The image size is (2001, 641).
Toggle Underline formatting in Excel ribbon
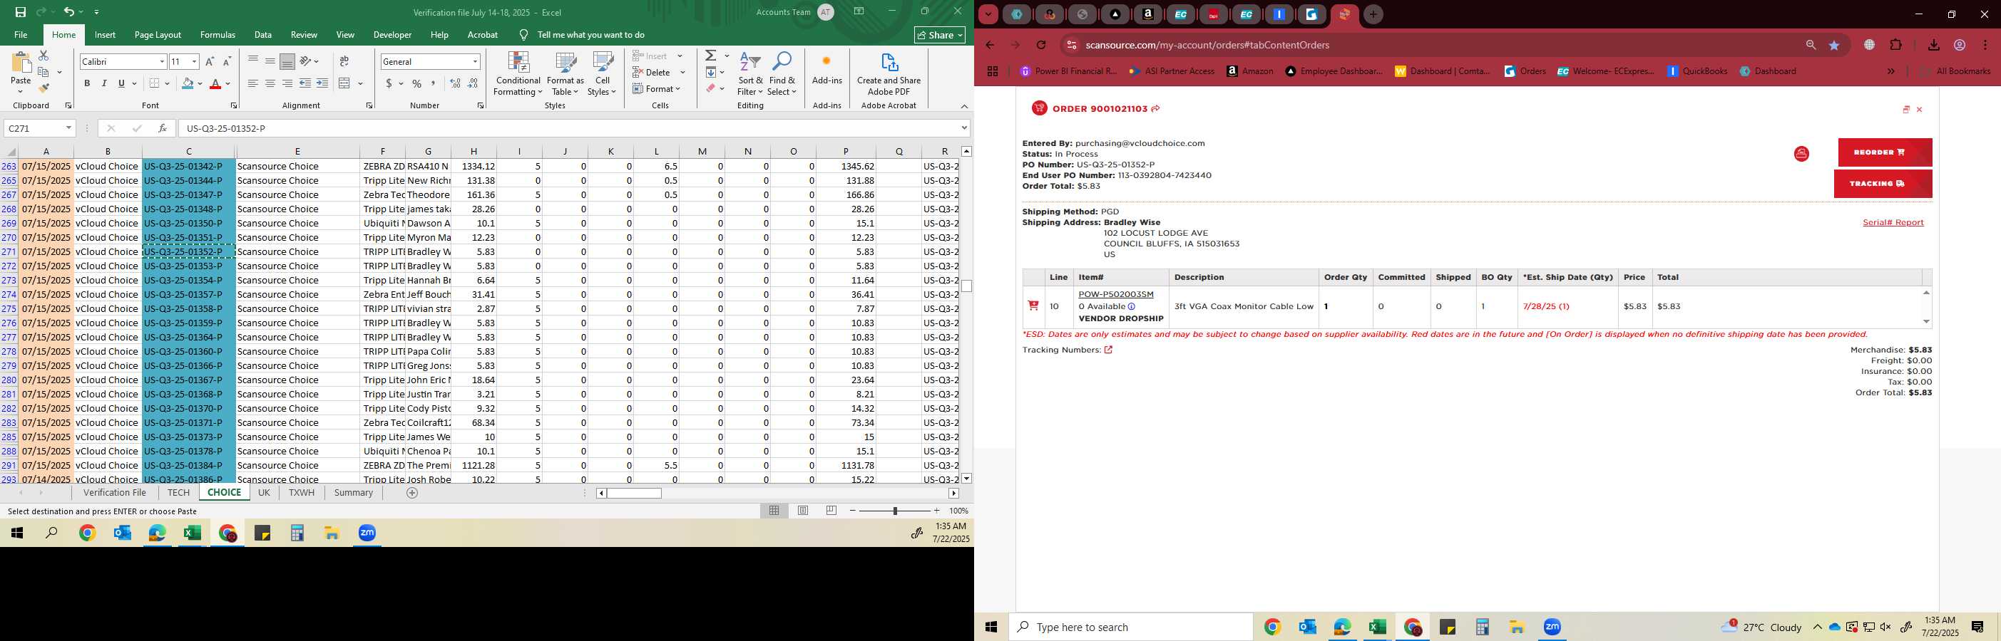pyautogui.click(x=121, y=83)
